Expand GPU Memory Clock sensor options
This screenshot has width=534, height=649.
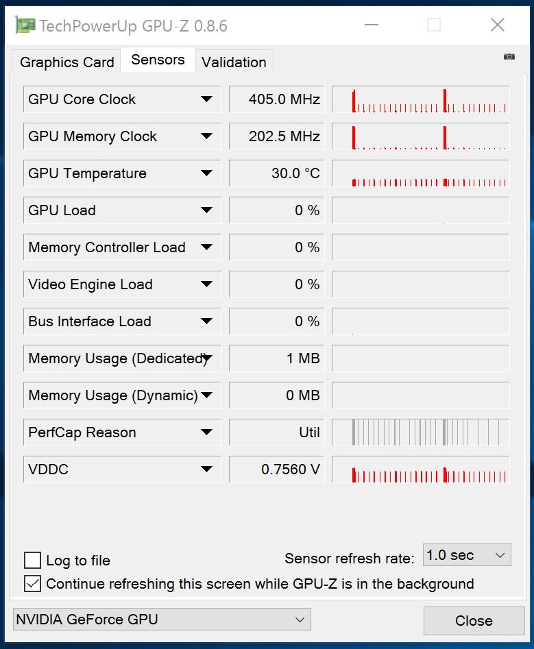point(206,136)
